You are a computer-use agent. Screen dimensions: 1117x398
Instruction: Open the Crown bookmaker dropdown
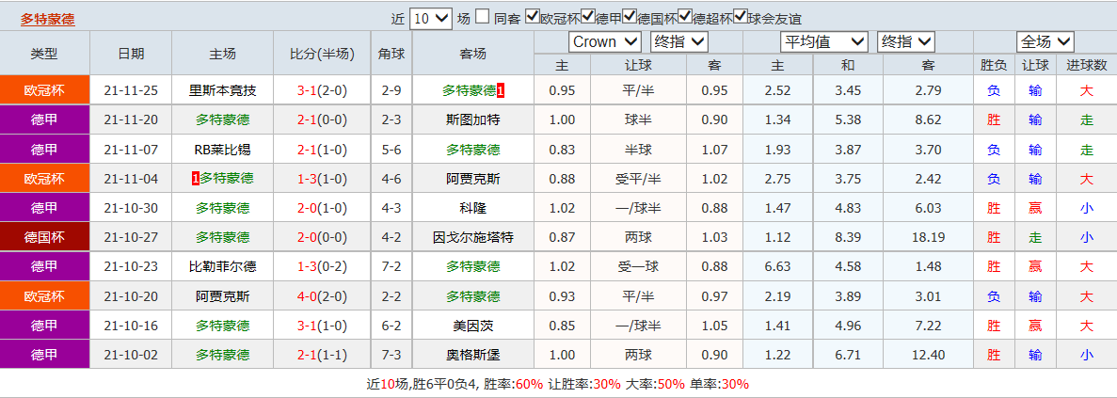coord(605,42)
